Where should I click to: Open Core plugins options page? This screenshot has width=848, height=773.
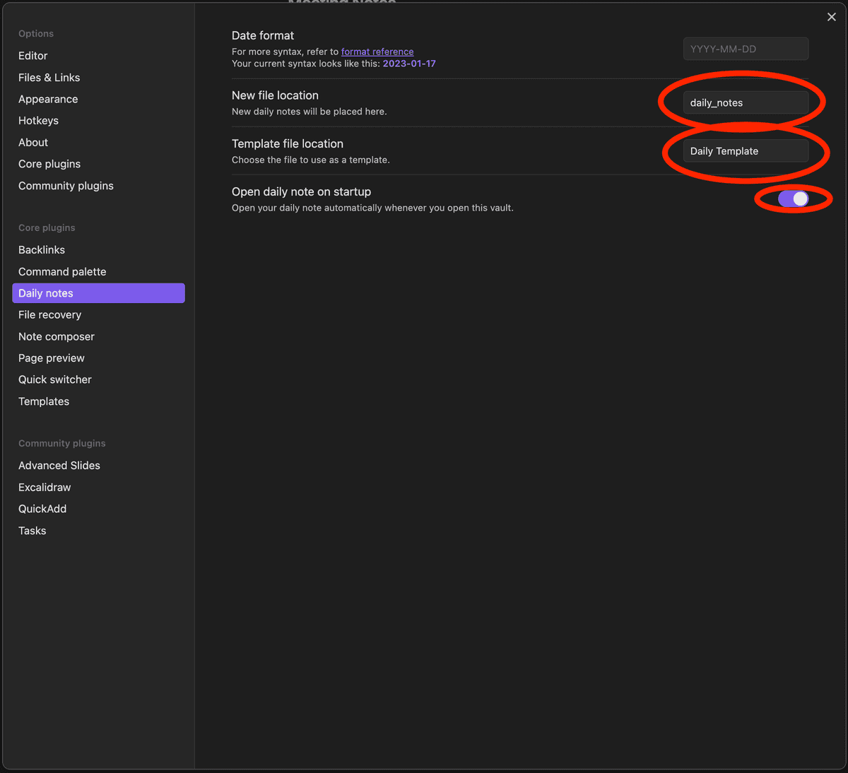[x=49, y=164]
